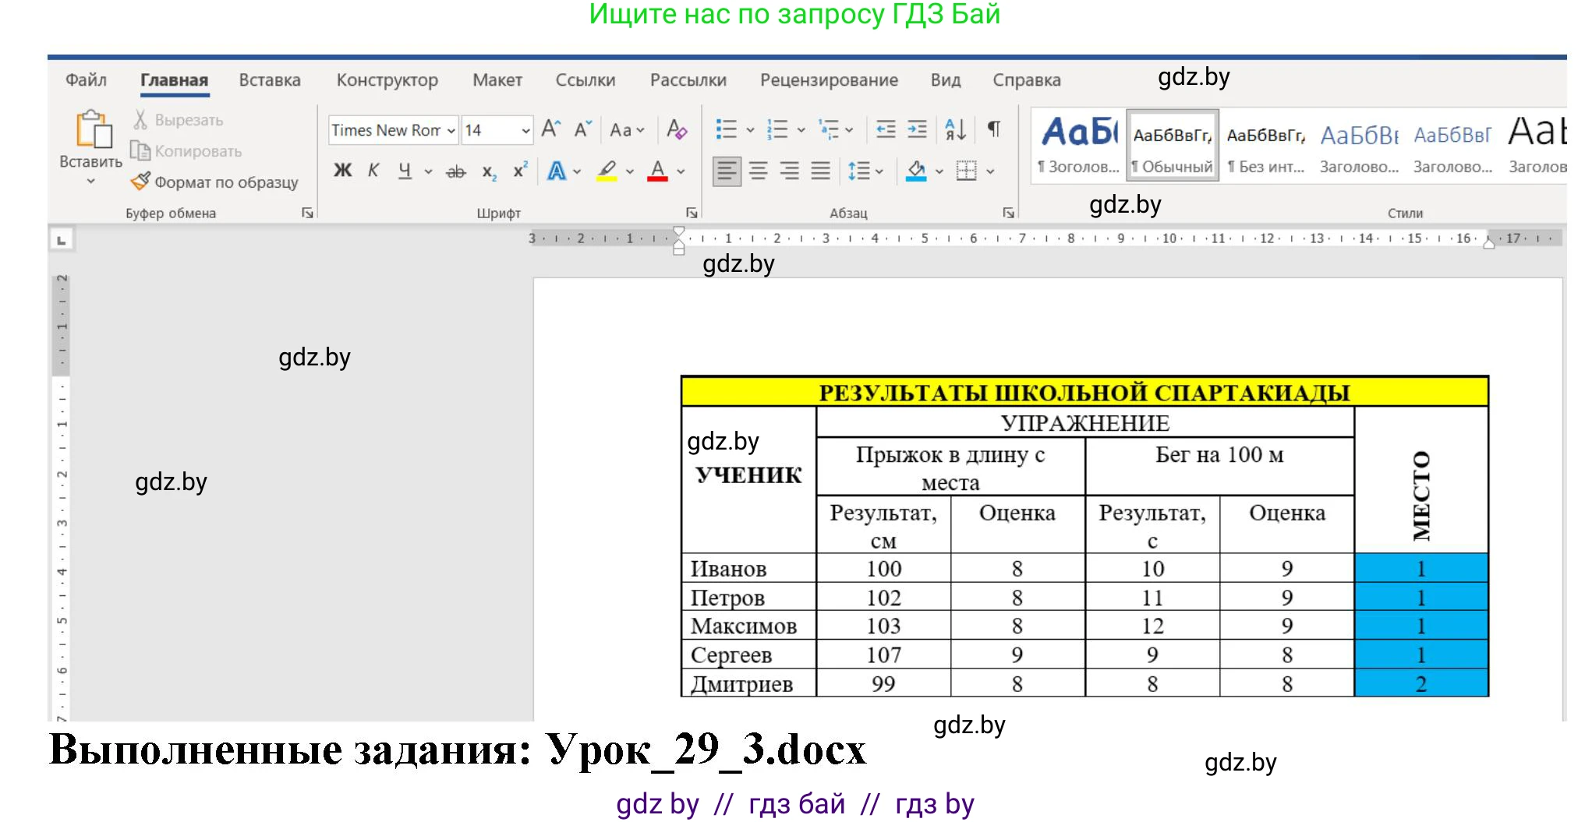The height and width of the screenshot is (822, 1592).
Task: Switch to the Вставка tab
Action: (270, 79)
